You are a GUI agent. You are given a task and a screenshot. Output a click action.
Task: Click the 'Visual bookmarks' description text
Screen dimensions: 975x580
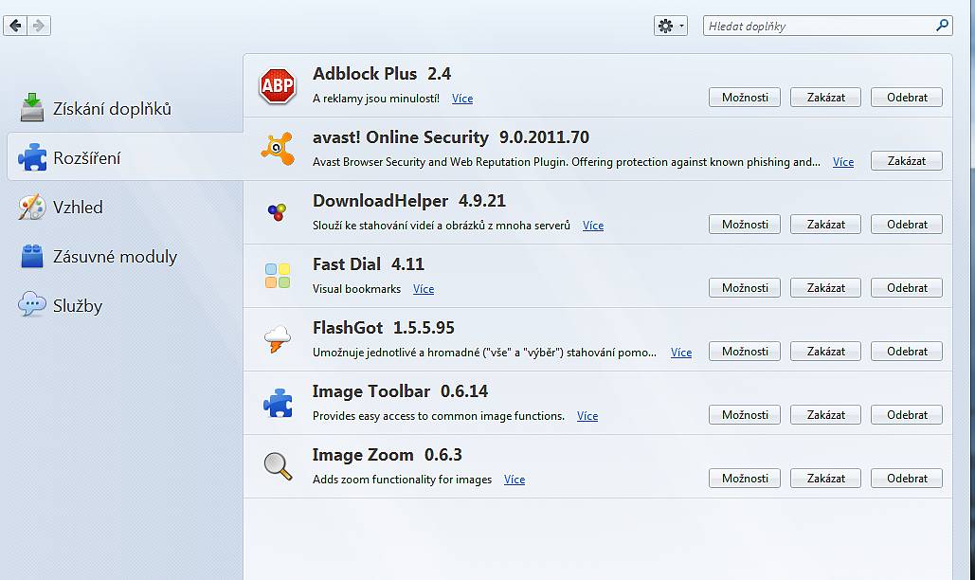(356, 288)
